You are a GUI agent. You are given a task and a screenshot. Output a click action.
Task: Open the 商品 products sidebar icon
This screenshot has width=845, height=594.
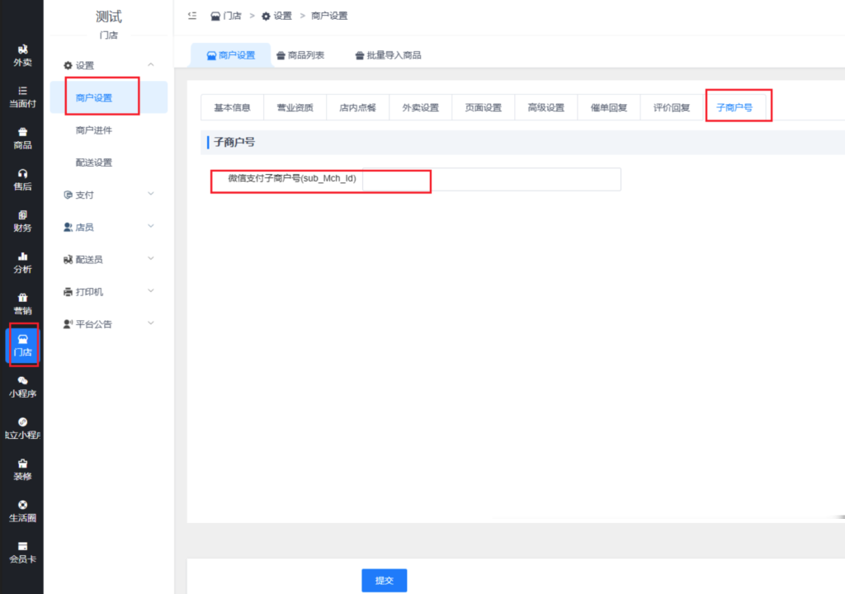pyautogui.click(x=22, y=138)
